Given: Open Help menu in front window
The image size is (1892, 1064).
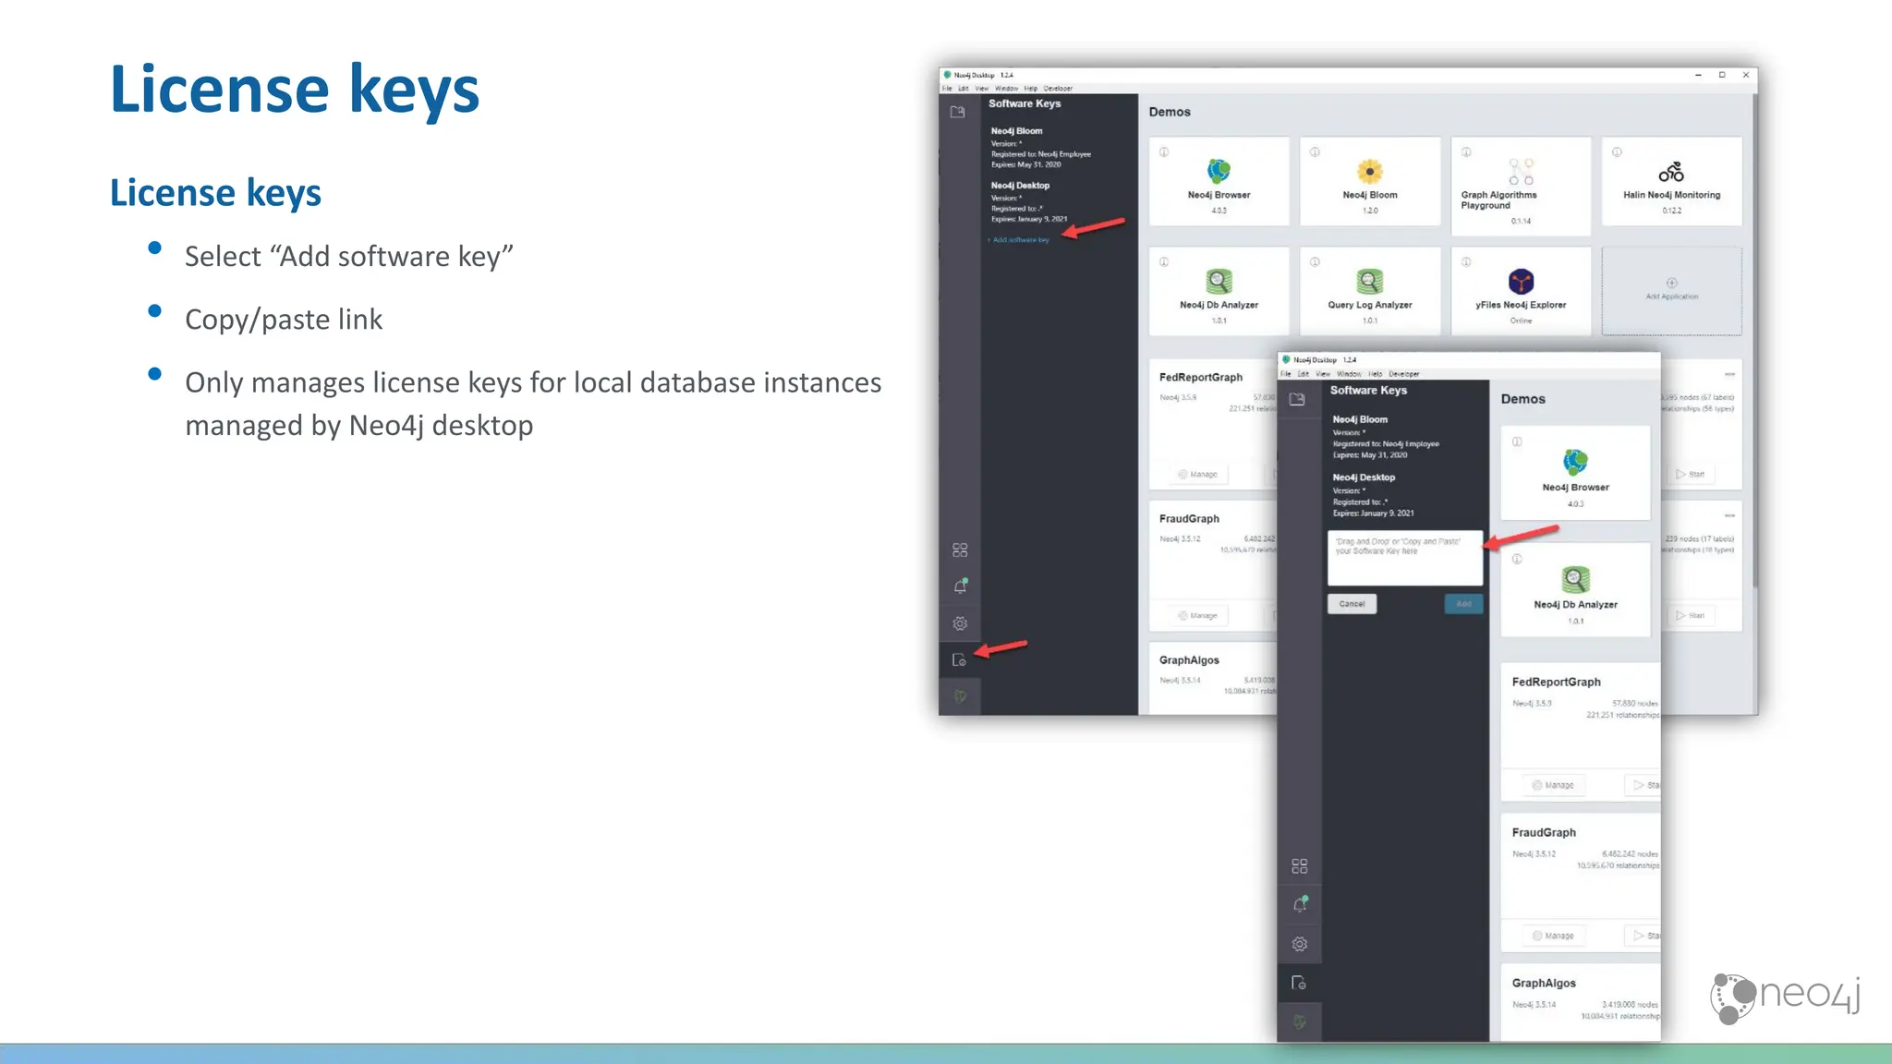Looking at the screenshot, I should (x=1376, y=374).
